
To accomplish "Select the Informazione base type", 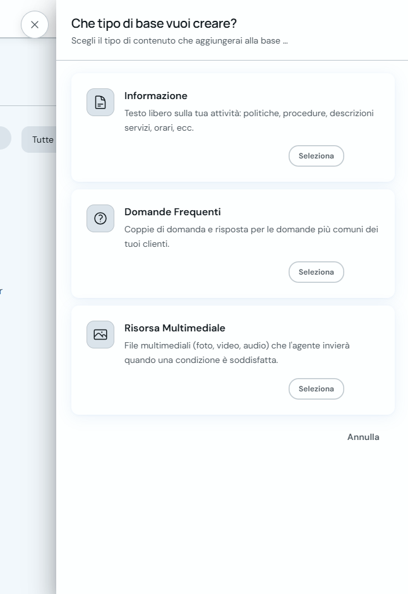I will [x=316, y=156].
